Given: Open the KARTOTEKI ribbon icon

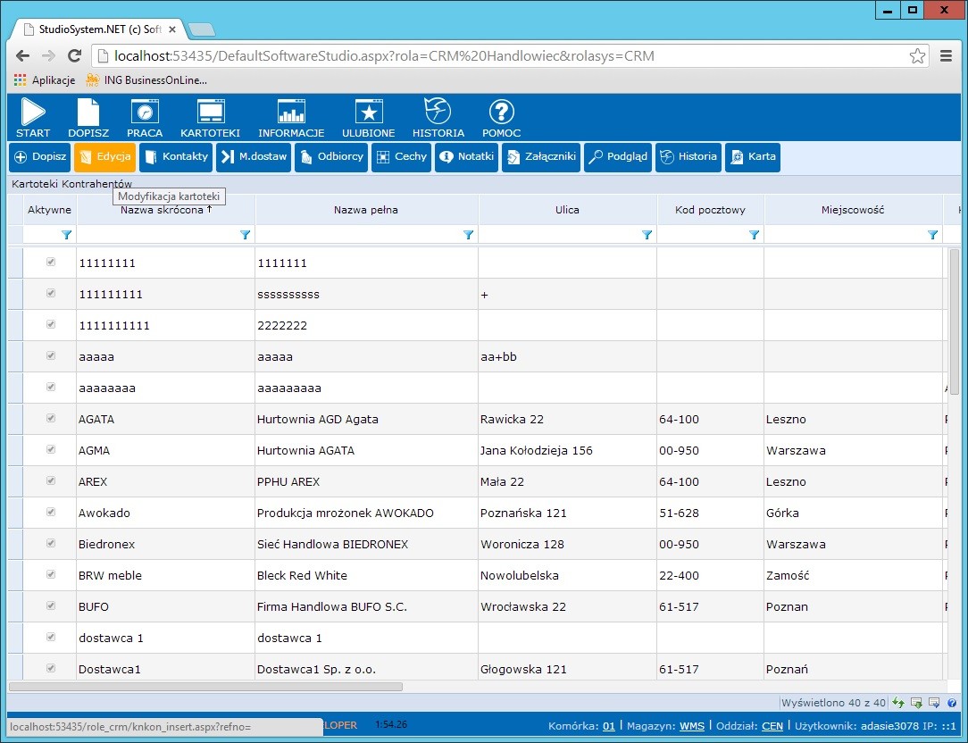Looking at the screenshot, I should click(211, 113).
